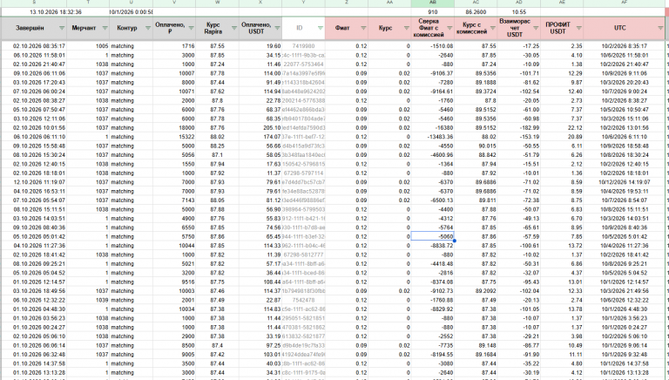
Task: Select the ПРОФИТ cell 2.35
Action: tap(562, 46)
